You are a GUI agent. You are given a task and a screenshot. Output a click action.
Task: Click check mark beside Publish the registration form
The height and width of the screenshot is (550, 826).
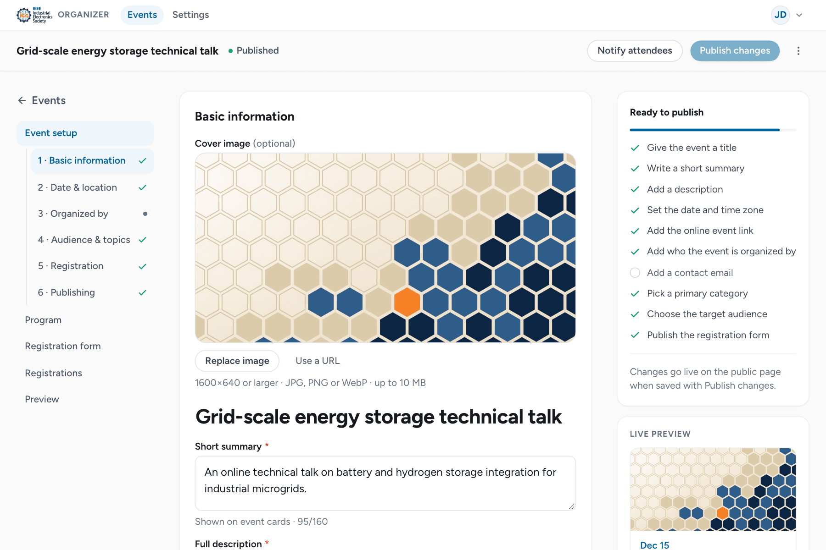635,335
